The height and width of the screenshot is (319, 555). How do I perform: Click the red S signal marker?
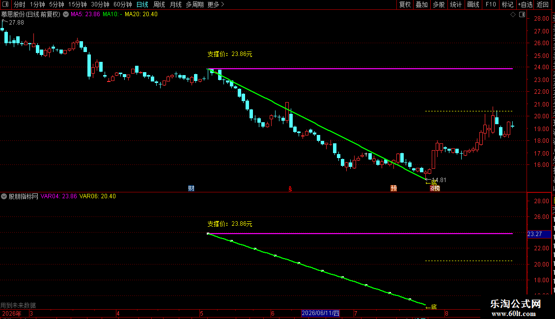pos(290,189)
